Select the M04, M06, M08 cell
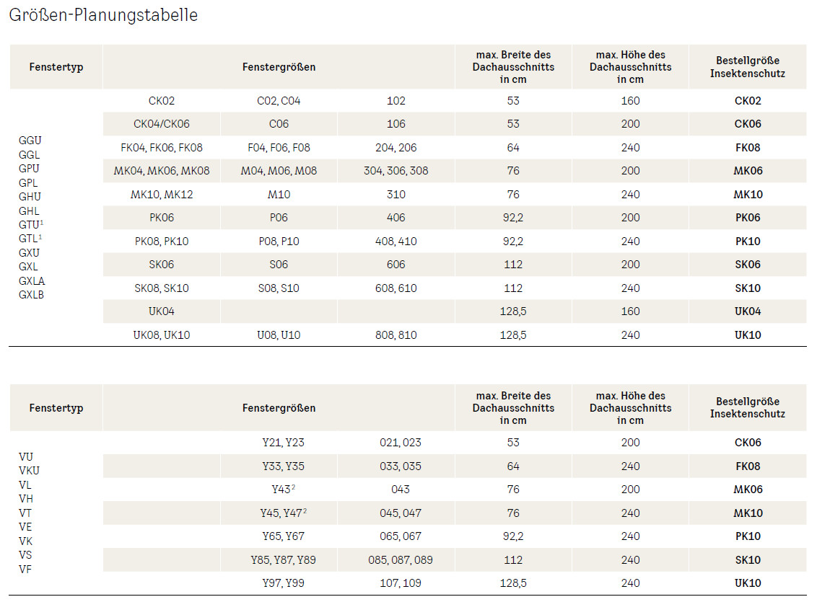The height and width of the screenshot is (602, 817). pyautogui.click(x=279, y=171)
